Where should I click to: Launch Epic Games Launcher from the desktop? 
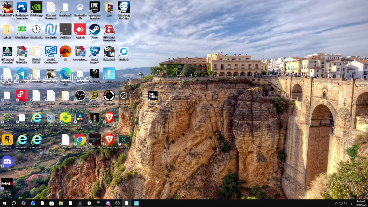95,11
